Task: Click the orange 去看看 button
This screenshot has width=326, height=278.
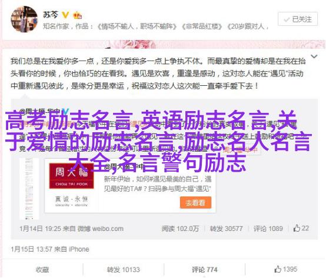Action: (x=195, y=202)
